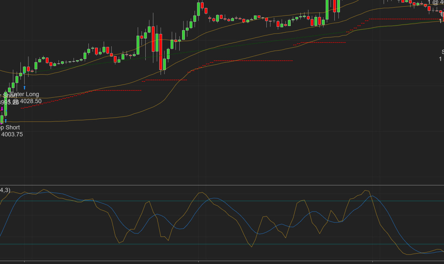Viewport: 444px width, 264px height.
Task: Click the lower teal oversold level line
Action: (x=222, y=244)
